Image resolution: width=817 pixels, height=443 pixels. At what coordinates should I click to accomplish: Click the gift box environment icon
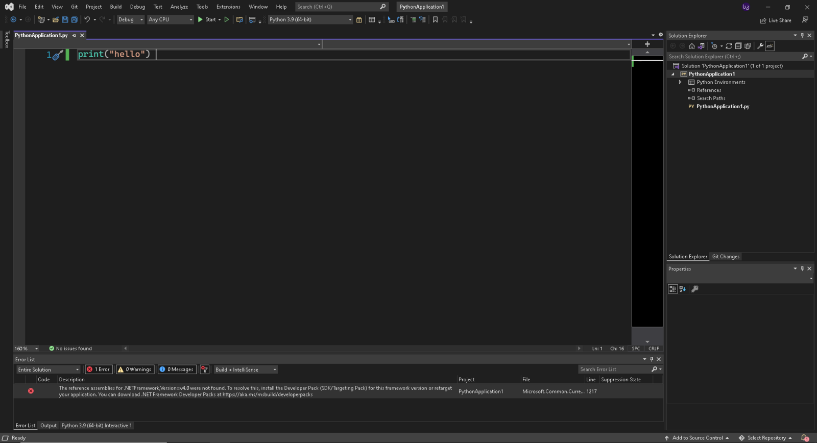[x=359, y=19]
